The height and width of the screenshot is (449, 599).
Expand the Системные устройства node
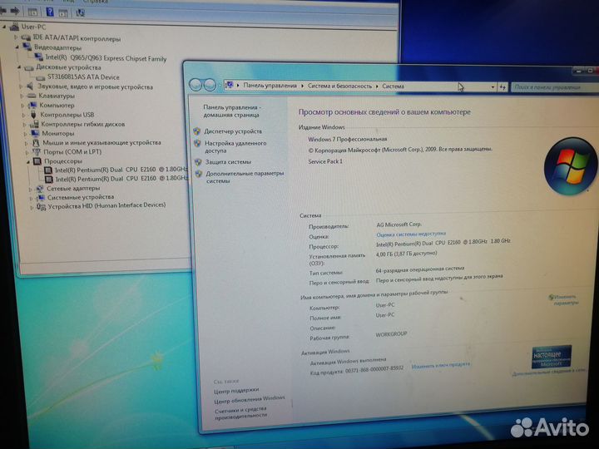tap(31, 198)
